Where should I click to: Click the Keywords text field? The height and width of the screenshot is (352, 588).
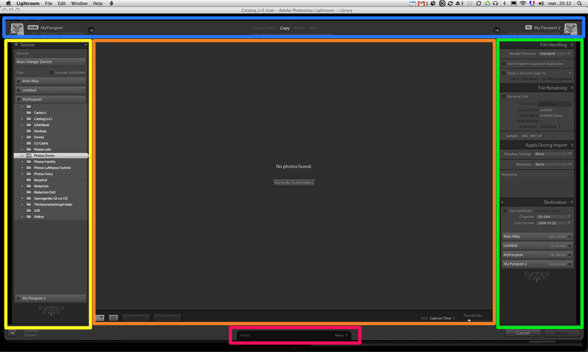coord(537,186)
